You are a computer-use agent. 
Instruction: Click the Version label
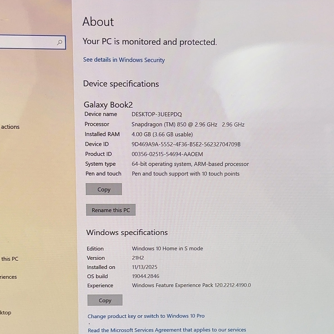(x=96, y=258)
